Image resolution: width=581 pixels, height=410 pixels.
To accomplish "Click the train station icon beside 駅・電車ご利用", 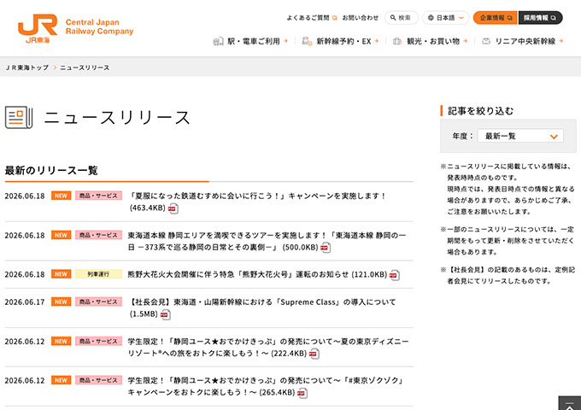I will pyautogui.click(x=218, y=42).
